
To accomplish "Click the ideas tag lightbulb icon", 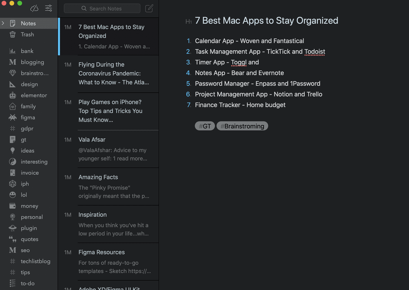I will click(13, 151).
